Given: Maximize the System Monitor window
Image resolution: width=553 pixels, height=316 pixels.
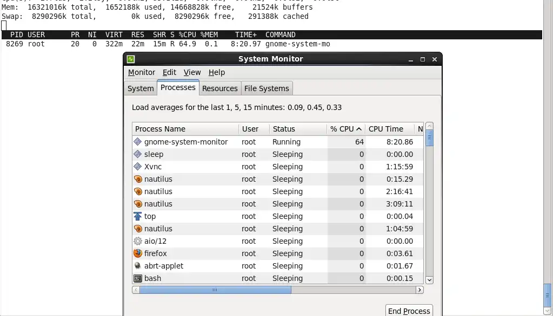Looking at the screenshot, I should [423, 59].
